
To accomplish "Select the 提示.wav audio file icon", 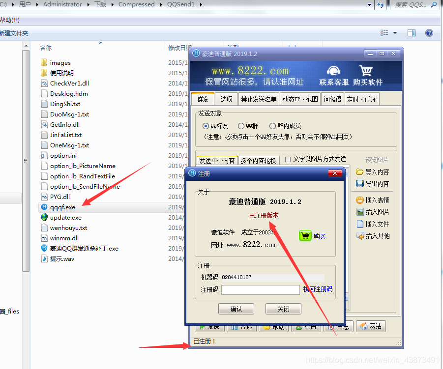I will (x=44, y=258).
